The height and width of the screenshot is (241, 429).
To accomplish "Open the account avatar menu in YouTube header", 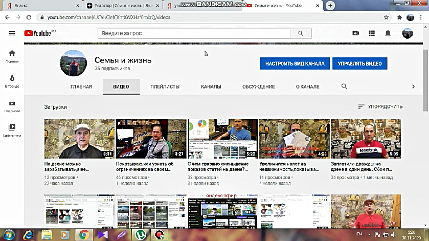I will (408, 33).
